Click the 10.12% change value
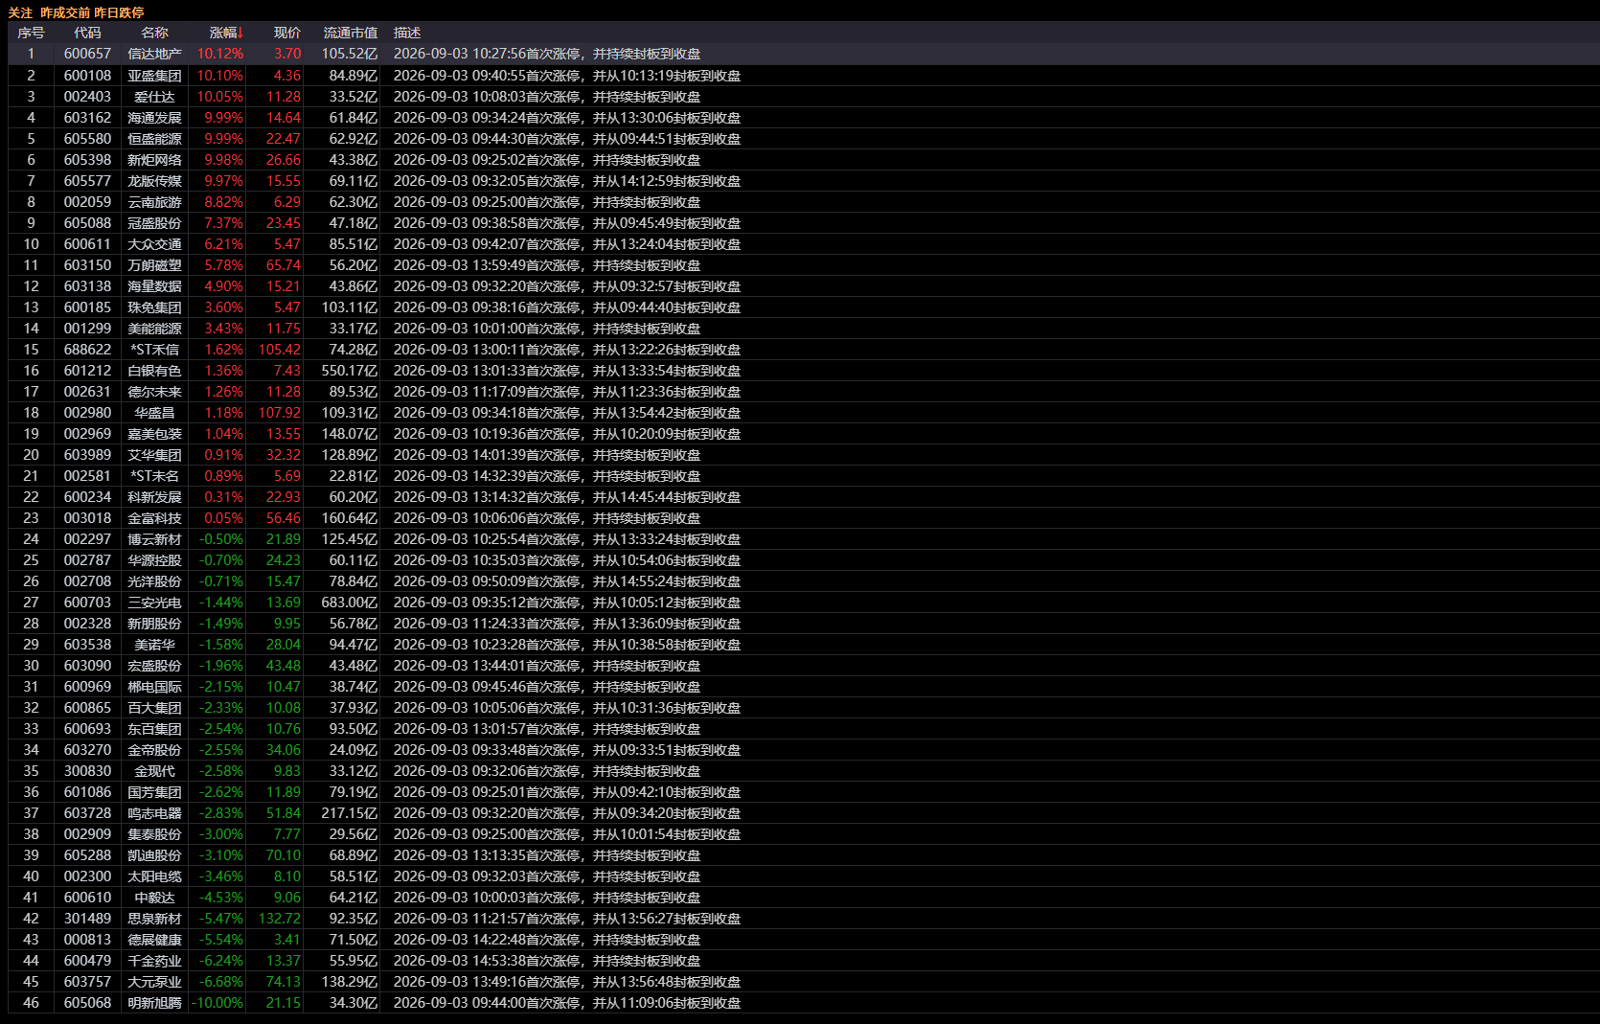 click(x=220, y=54)
